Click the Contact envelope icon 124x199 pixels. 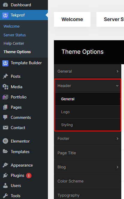(x=5, y=128)
